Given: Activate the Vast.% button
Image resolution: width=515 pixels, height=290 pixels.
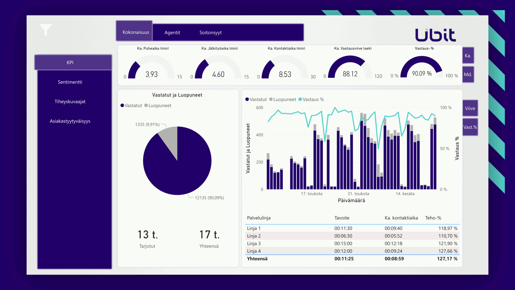Looking at the screenshot, I should pos(470,127).
